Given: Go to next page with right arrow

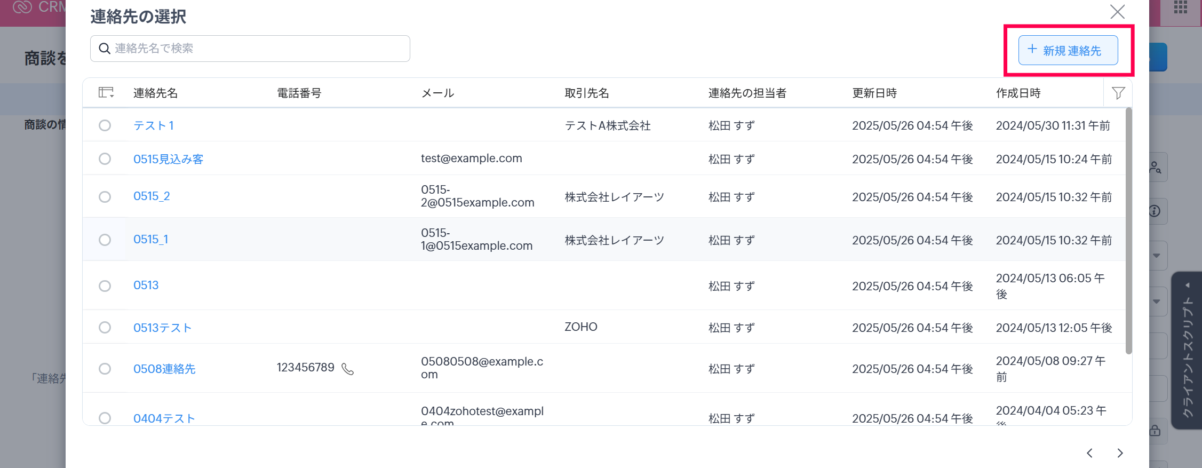Looking at the screenshot, I should (1120, 453).
